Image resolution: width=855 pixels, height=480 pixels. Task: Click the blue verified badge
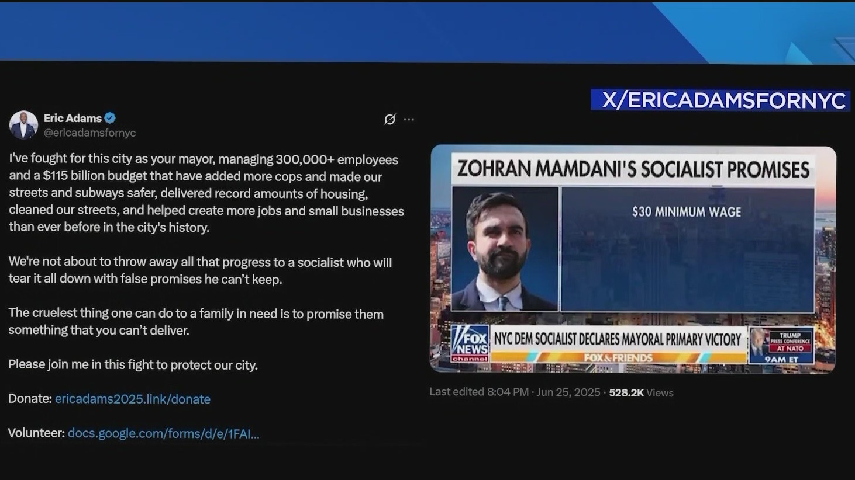pos(110,118)
